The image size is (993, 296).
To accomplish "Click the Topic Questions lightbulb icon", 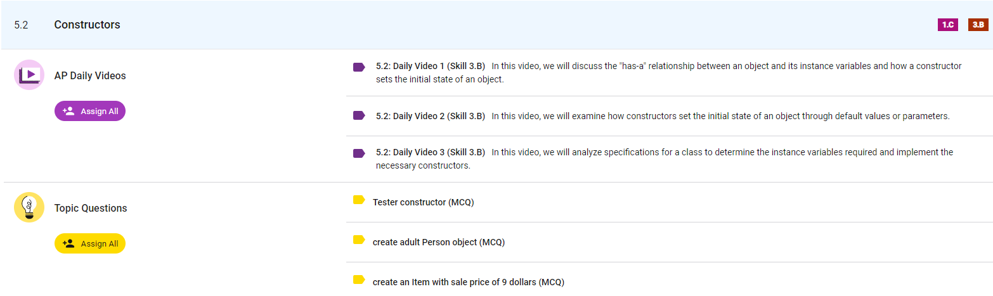I will click(x=29, y=207).
